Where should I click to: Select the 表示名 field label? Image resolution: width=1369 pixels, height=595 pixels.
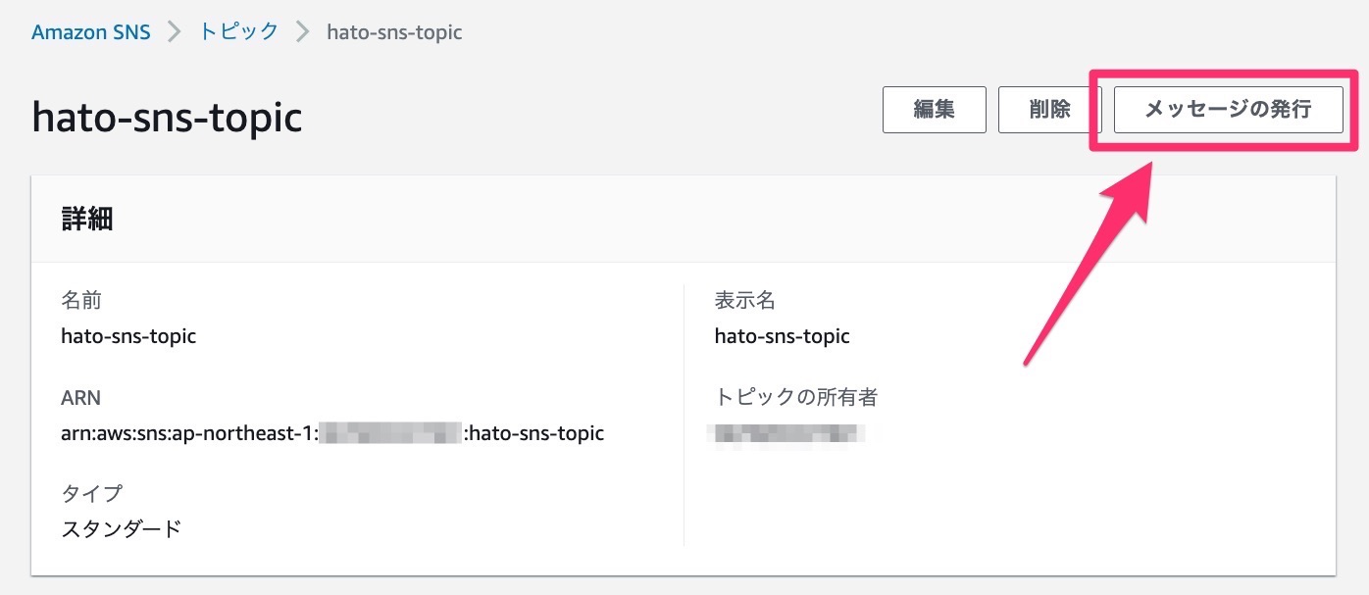(x=742, y=300)
